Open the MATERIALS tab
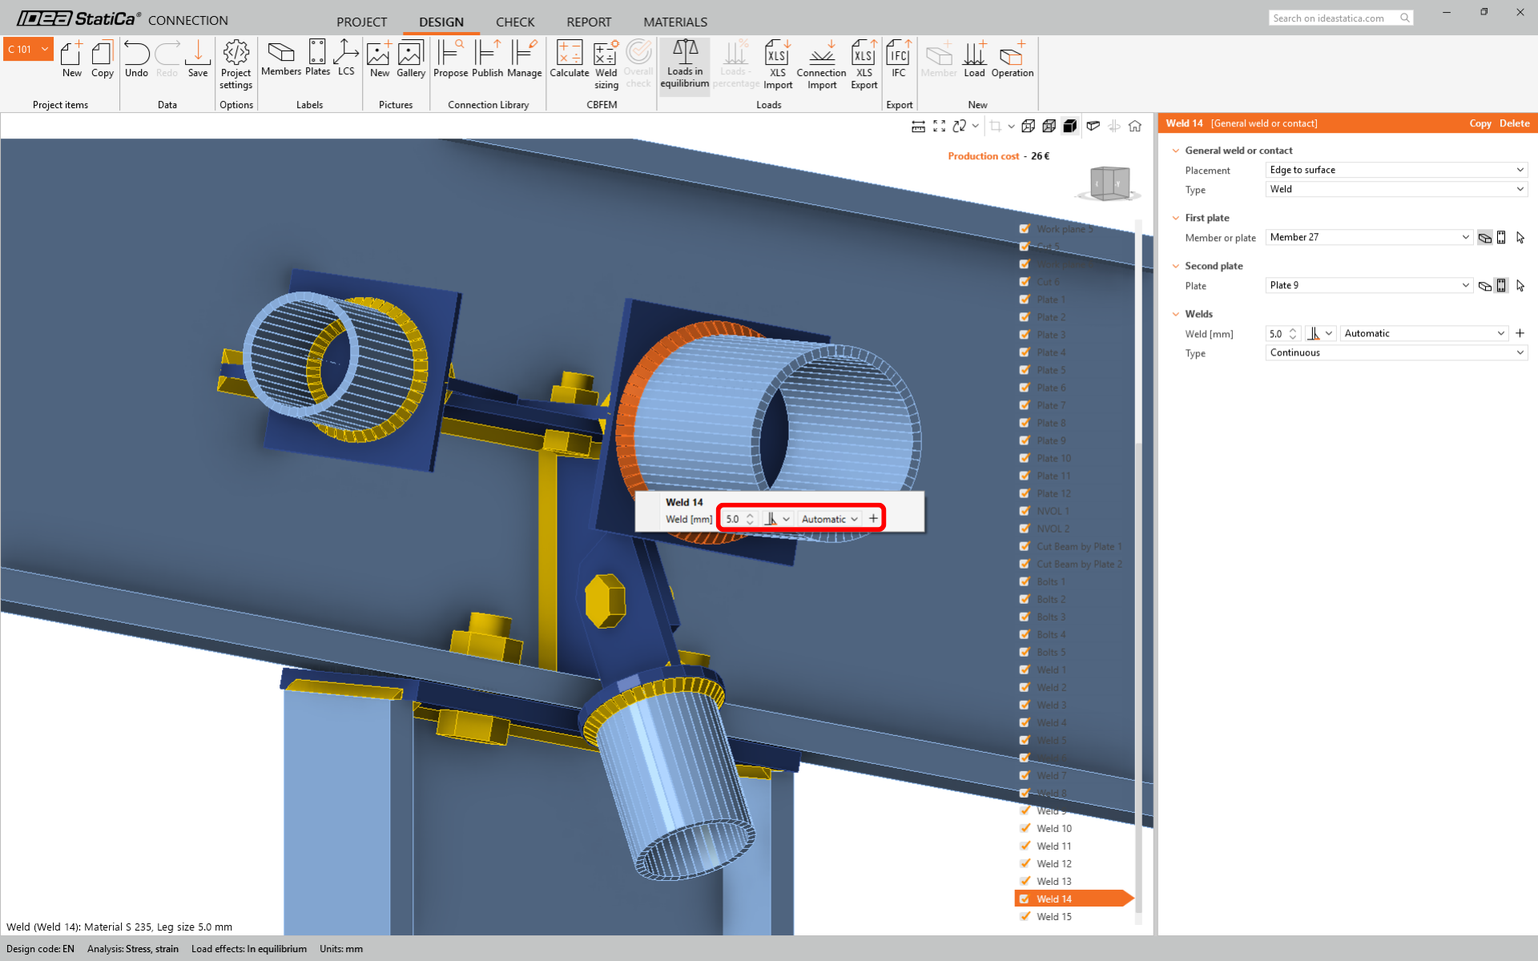Viewport: 1538px width, 961px height. pyautogui.click(x=674, y=22)
